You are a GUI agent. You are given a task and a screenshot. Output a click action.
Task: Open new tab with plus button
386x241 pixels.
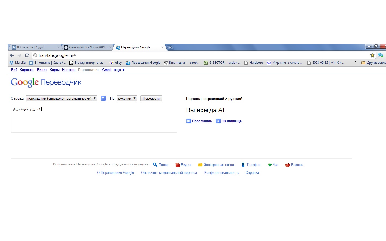(x=170, y=47)
